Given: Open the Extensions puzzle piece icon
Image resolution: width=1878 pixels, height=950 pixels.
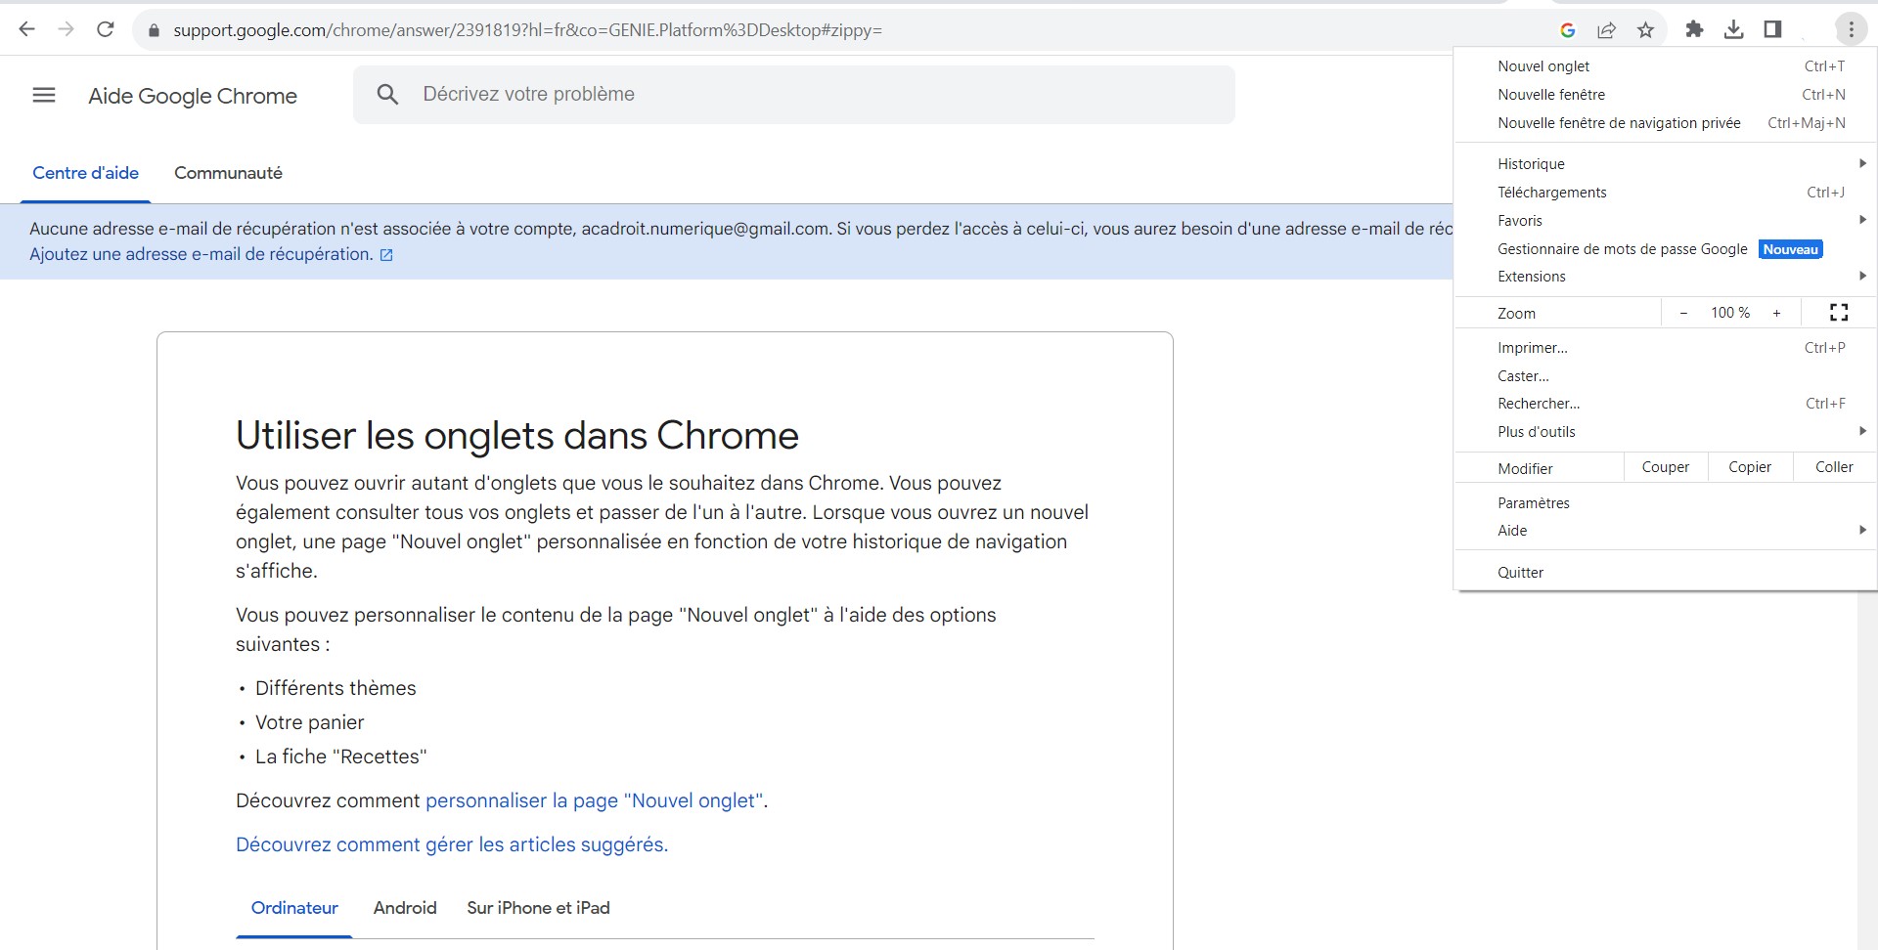Looking at the screenshot, I should coord(1694,29).
